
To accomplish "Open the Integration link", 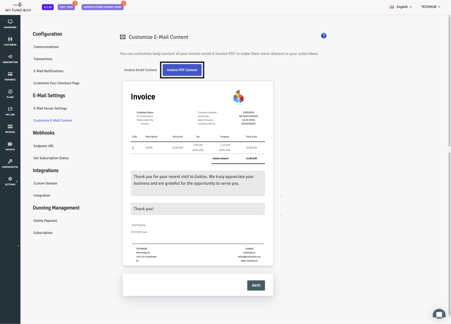I will pyautogui.click(x=42, y=195).
